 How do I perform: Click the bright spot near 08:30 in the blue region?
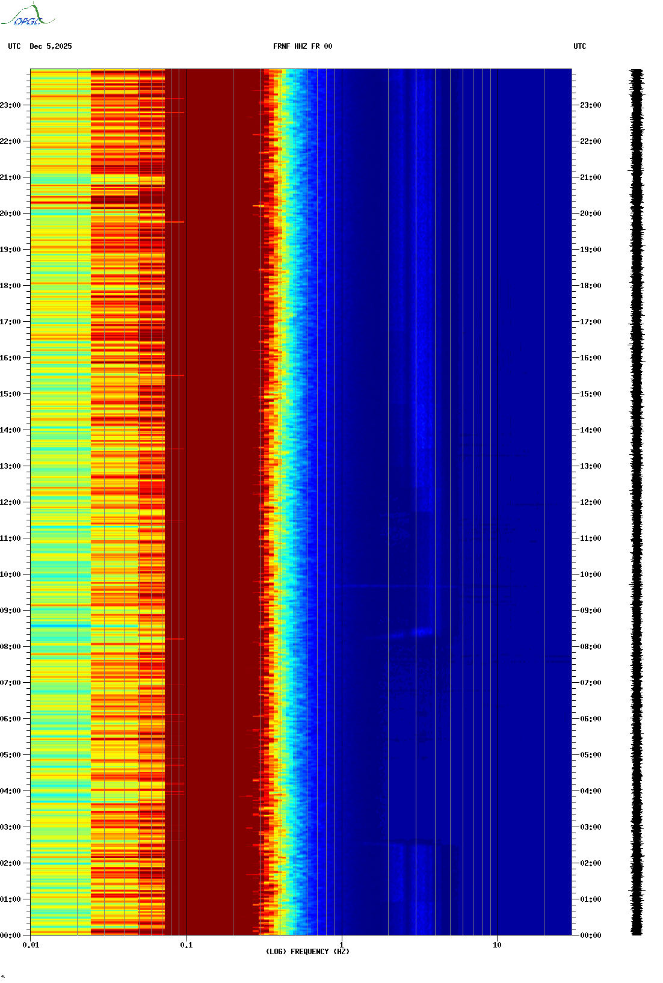point(422,632)
